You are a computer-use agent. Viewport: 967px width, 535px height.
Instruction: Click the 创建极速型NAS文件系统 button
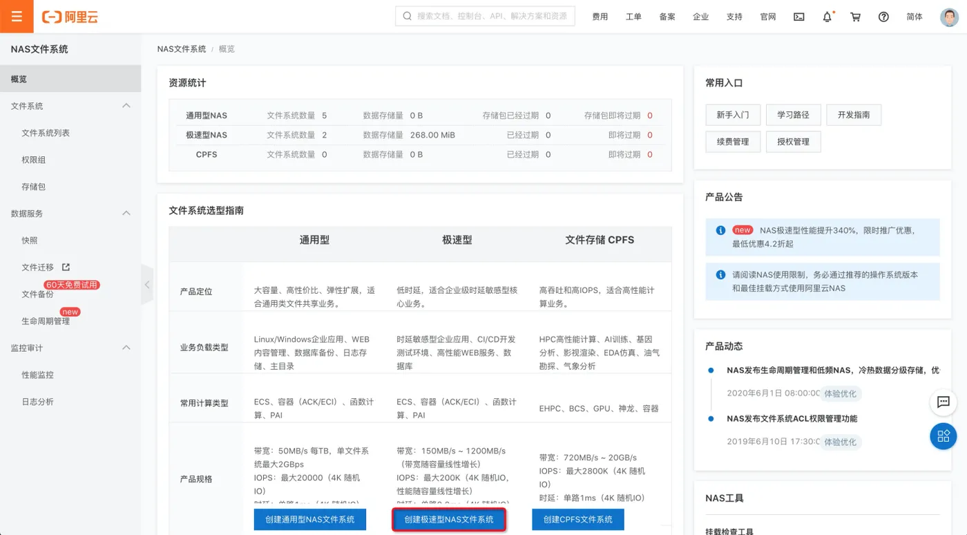pos(449,520)
